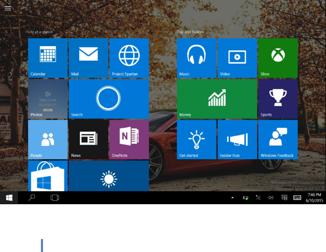Click the volume speaker icon
Image resolution: width=326 pixels, height=252 pixels.
271,198
